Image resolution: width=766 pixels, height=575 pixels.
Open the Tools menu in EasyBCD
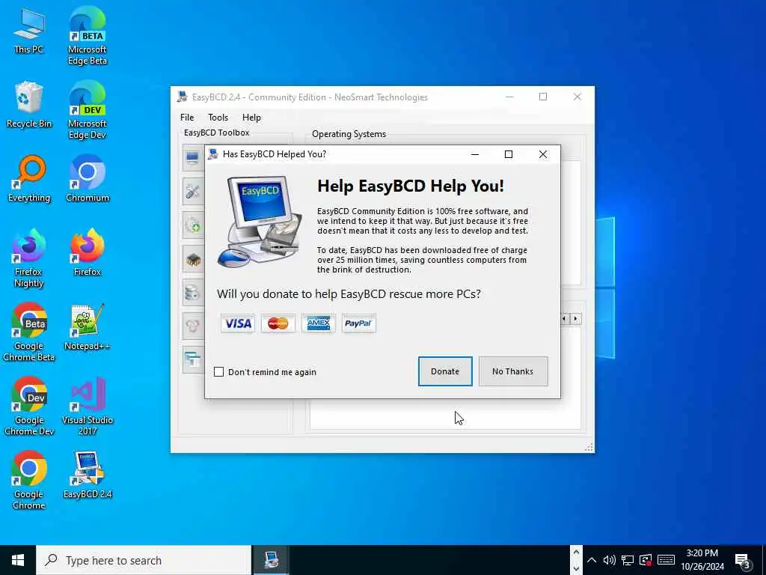click(218, 118)
